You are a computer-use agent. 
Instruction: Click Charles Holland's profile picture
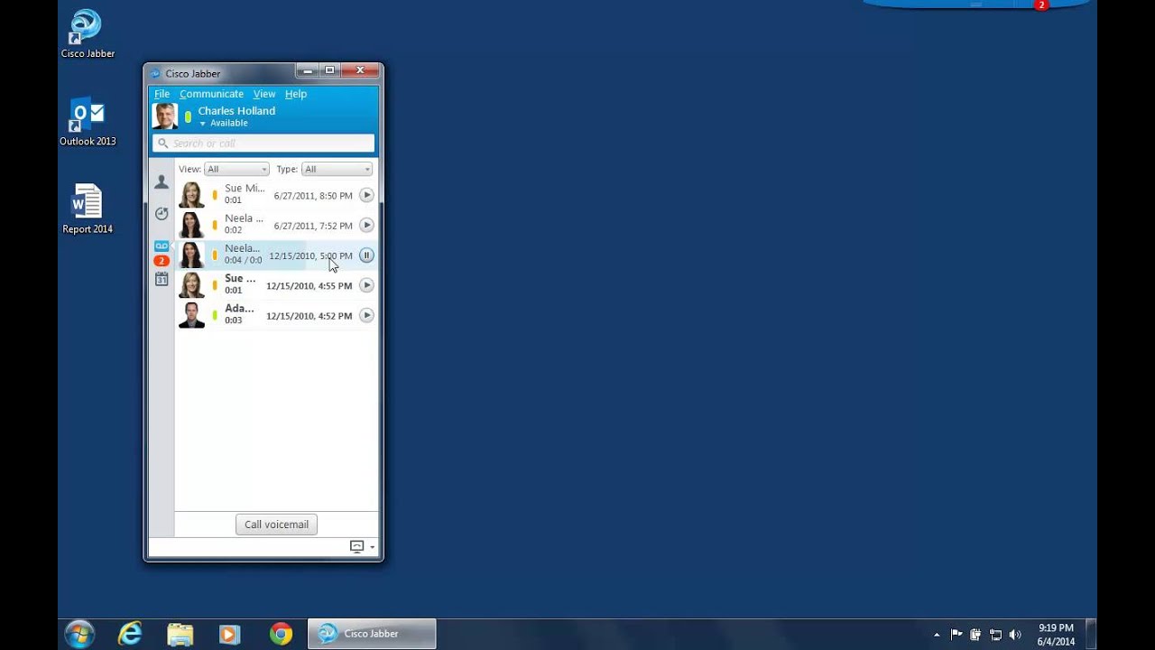point(165,116)
